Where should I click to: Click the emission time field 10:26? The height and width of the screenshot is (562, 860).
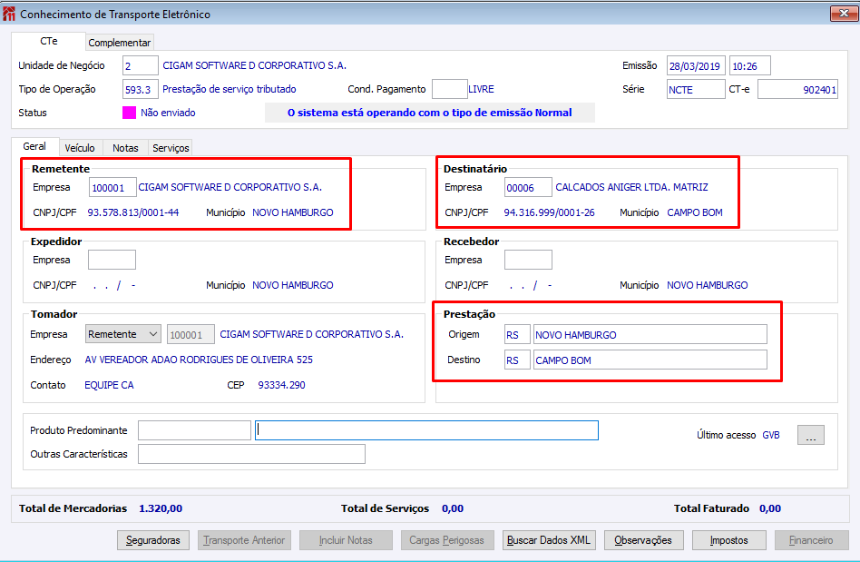(749, 66)
